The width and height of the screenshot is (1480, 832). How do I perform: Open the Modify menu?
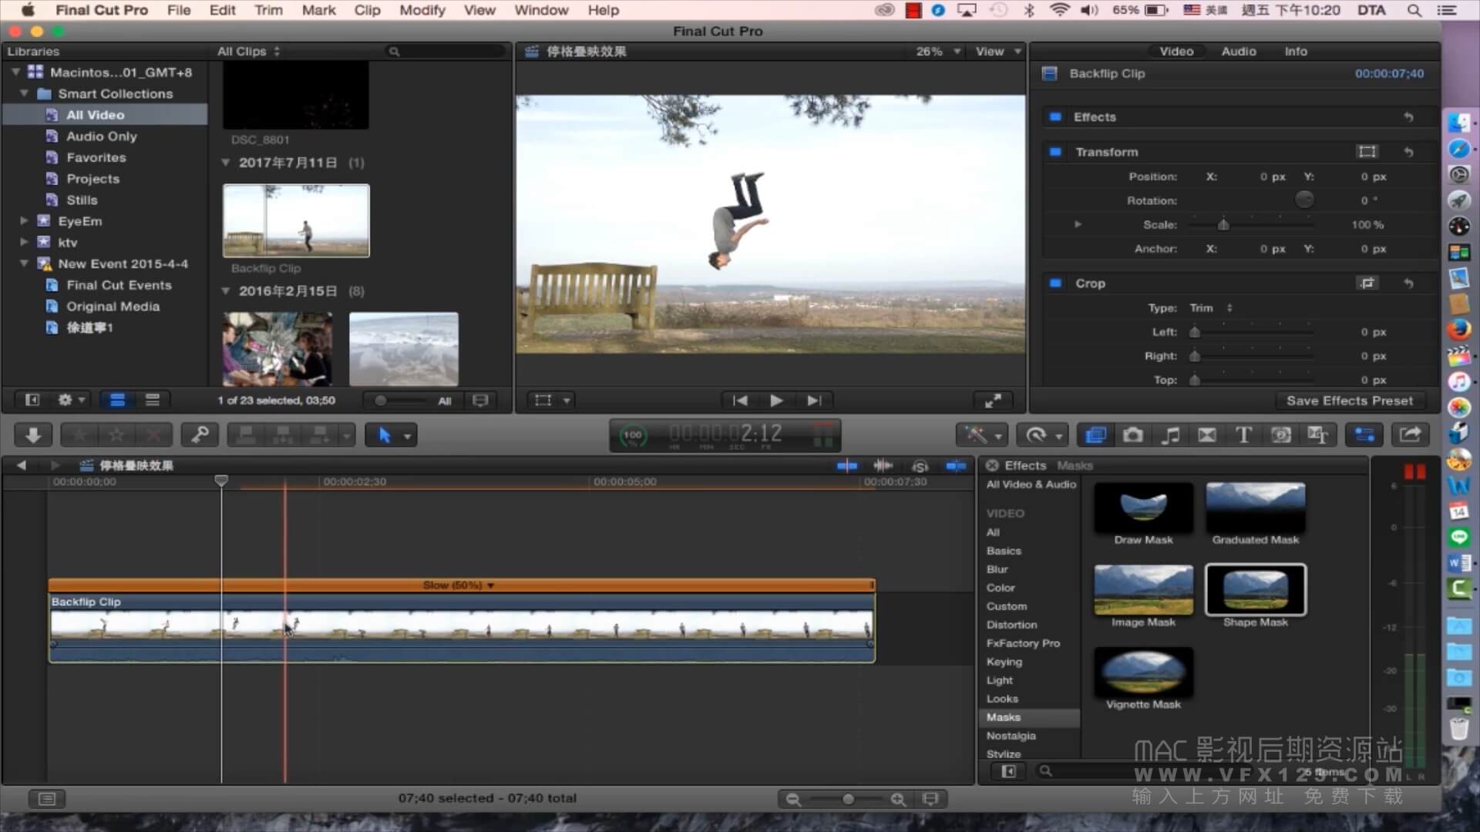click(422, 10)
